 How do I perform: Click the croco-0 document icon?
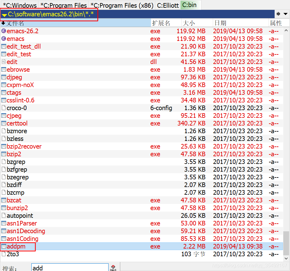3,108
